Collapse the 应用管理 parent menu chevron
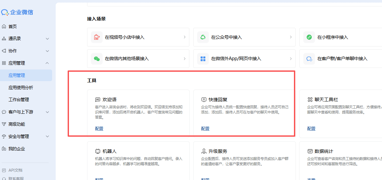This screenshot has width=382, height=180. (x=47, y=63)
